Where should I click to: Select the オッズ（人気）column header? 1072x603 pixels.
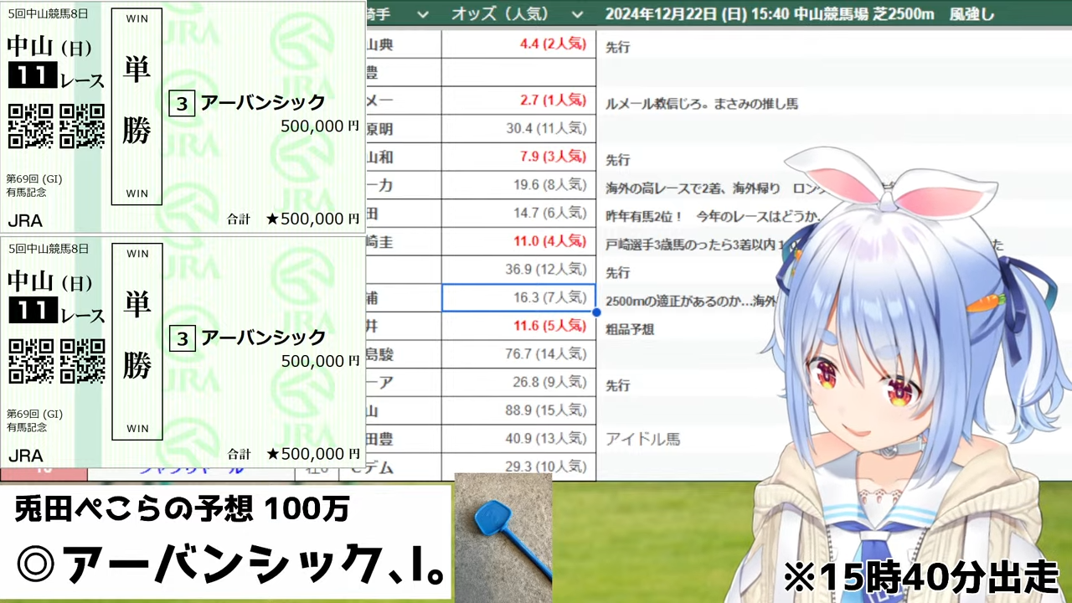click(518, 14)
